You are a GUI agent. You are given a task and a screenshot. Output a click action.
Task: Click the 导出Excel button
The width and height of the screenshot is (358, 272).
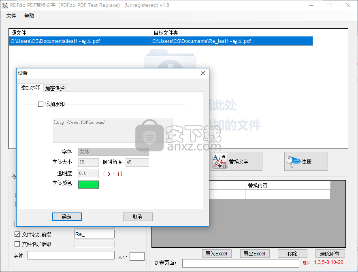coord(255,254)
